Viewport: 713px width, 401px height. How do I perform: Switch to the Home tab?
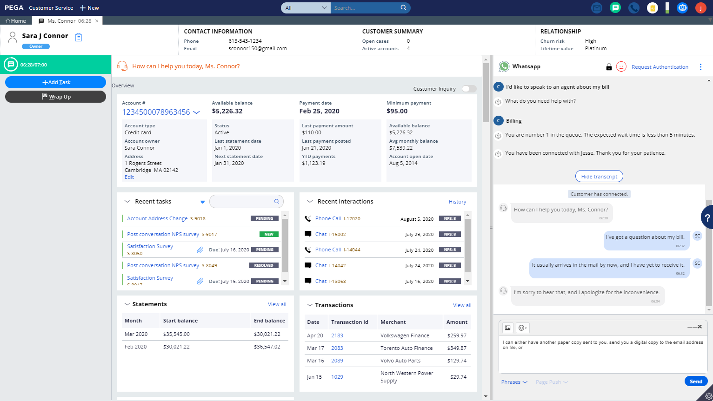pyautogui.click(x=16, y=21)
